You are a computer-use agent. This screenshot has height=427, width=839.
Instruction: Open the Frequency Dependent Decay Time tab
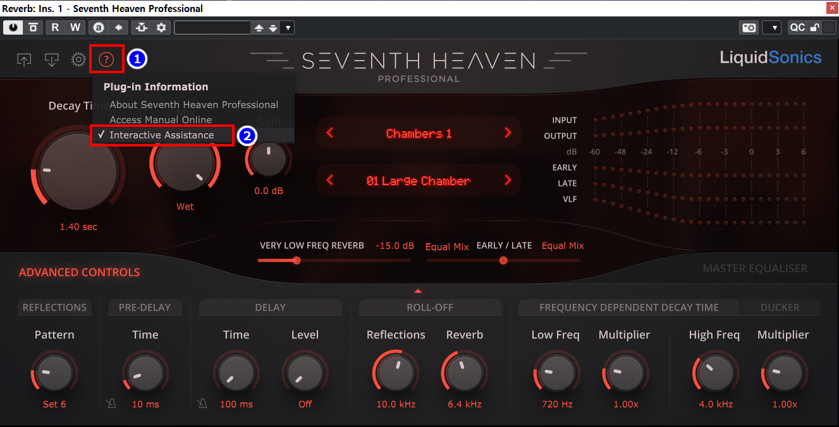(628, 308)
